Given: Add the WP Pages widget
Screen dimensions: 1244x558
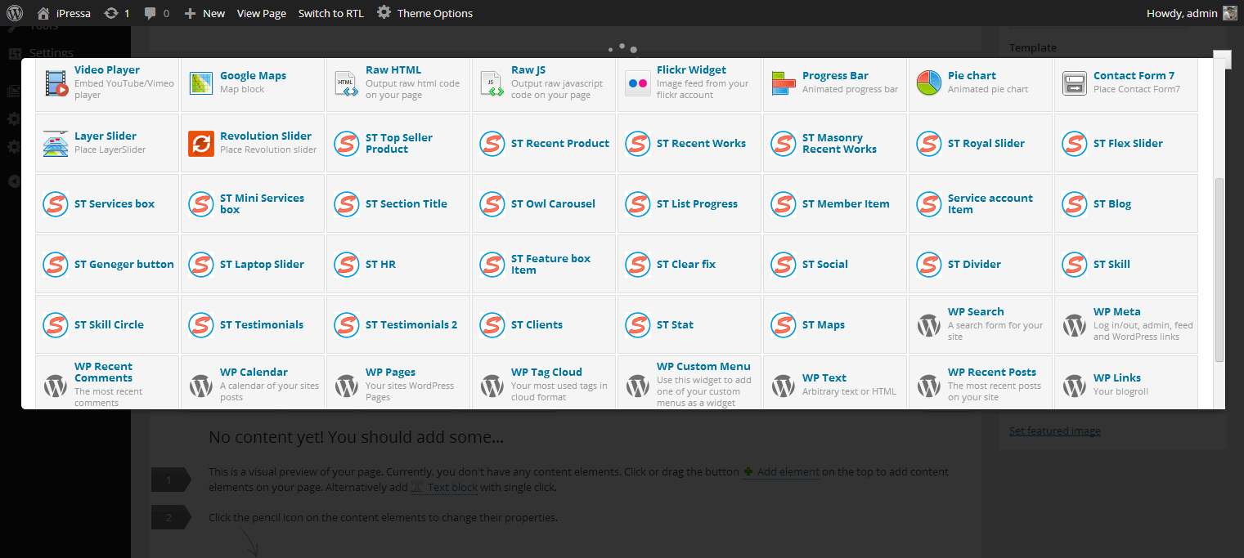Looking at the screenshot, I should (398, 382).
